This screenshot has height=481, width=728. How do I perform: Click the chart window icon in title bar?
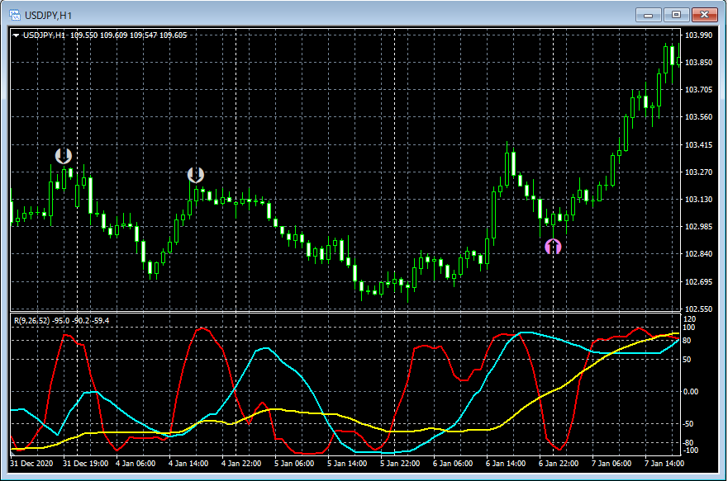[x=15, y=14]
